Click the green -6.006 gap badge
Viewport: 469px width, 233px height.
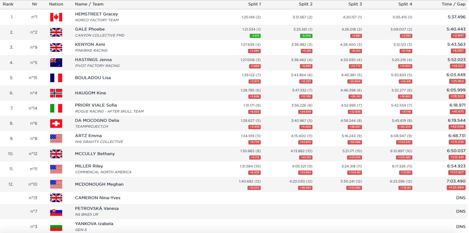click(x=306, y=36)
